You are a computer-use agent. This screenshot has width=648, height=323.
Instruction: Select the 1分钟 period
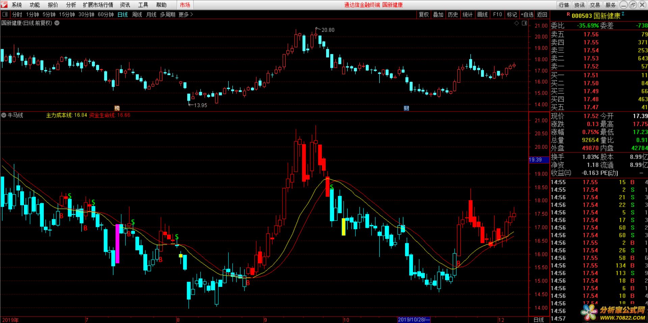pos(33,14)
